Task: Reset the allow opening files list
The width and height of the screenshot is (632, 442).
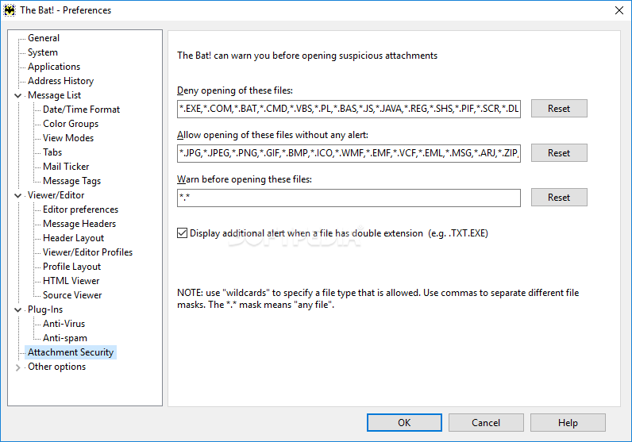Action: point(559,152)
